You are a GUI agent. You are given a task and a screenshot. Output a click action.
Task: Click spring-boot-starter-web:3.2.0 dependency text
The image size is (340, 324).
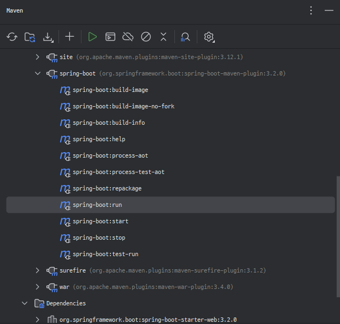[x=148, y=320]
